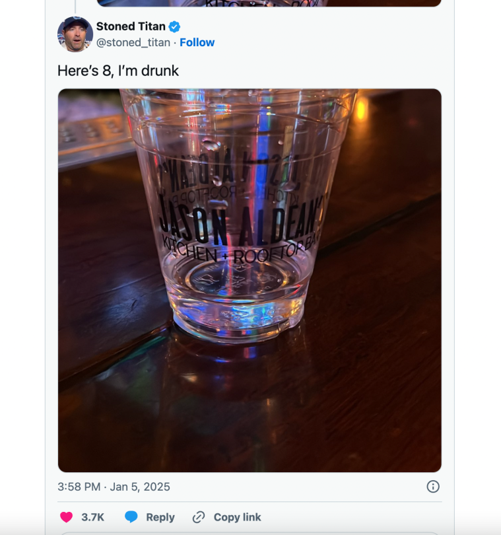Click the blue reply bubble icon
Screen dimensions: 501x535
pos(131,517)
